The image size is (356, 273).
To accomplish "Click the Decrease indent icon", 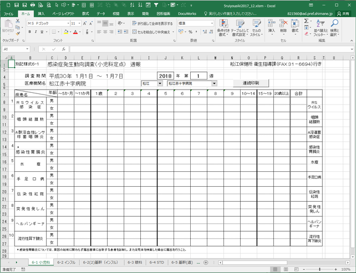I will (x=120, y=32).
